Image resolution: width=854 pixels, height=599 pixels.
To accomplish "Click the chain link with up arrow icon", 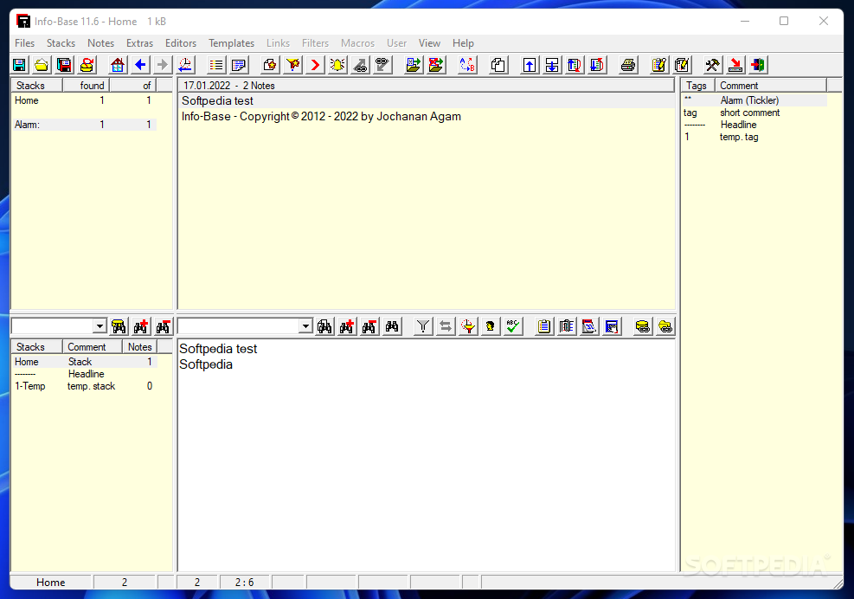I will click(x=360, y=66).
